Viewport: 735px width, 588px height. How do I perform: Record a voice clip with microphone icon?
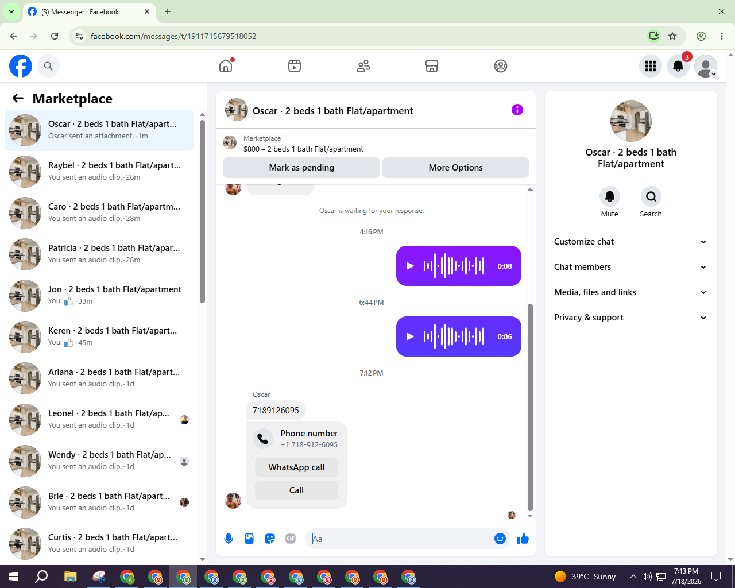[229, 539]
